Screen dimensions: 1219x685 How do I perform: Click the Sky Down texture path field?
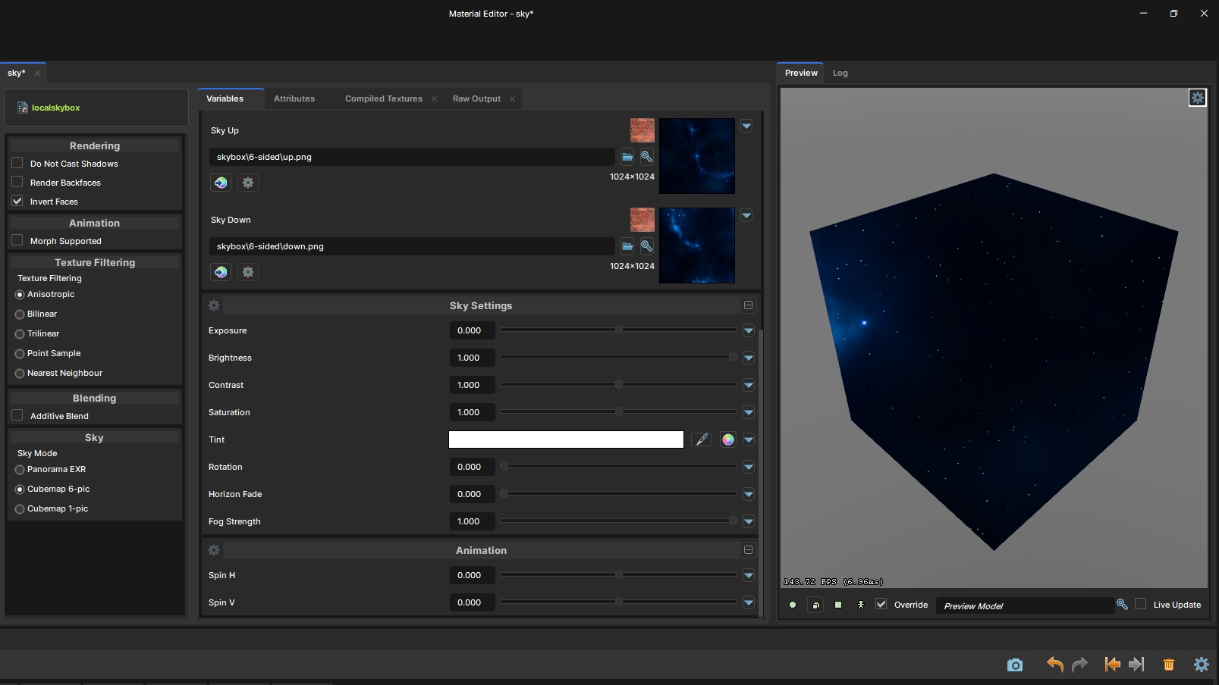pyautogui.click(x=411, y=246)
